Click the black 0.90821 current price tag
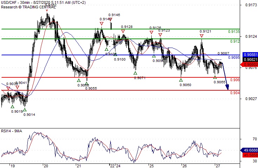The width and height of the screenshot is (258, 168). pyautogui.click(x=250, y=59)
